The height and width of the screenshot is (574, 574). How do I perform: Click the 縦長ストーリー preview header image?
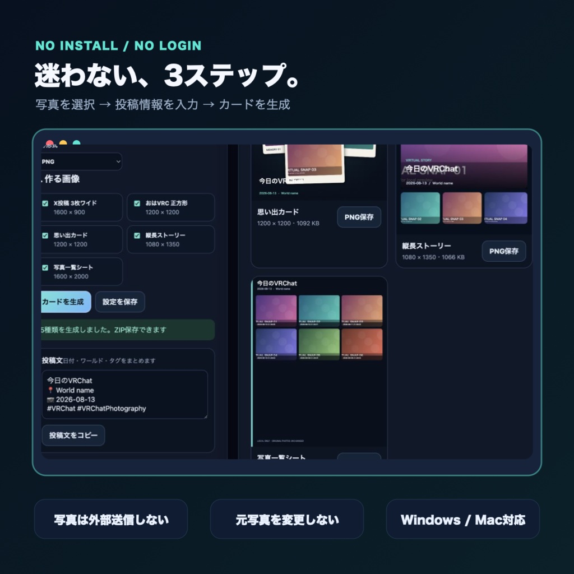coord(464,166)
